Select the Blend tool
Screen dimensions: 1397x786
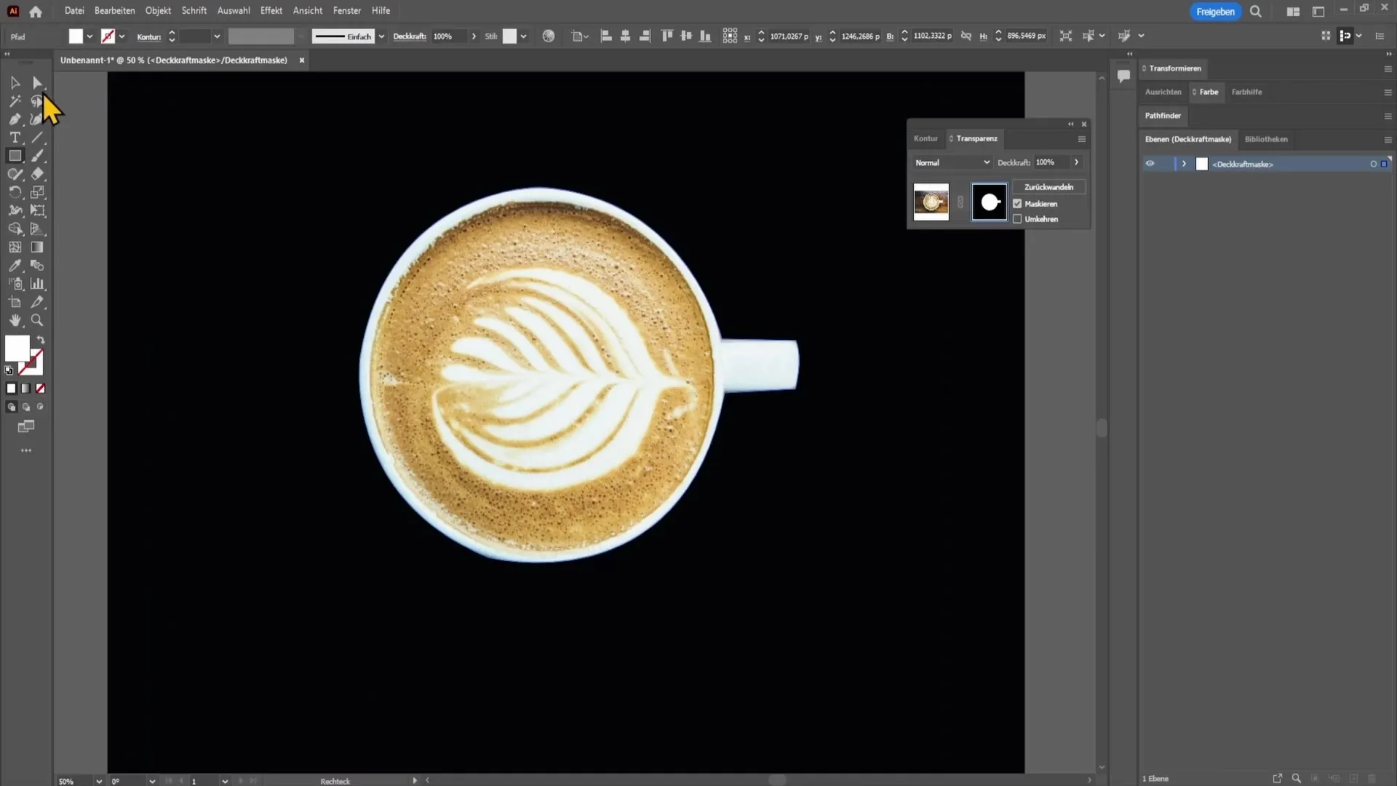click(x=37, y=266)
